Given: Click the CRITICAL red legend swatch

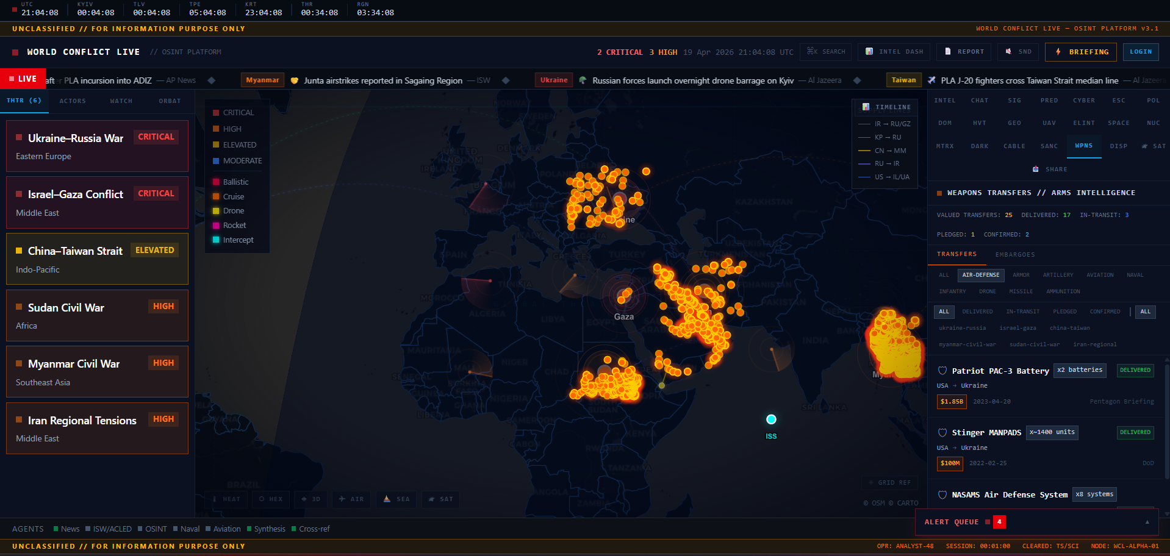Looking at the screenshot, I should pyautogui.click(x=216, y=112).
